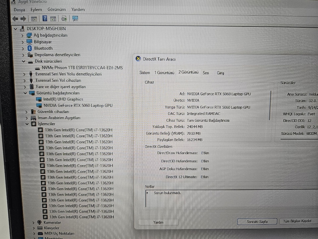318x239 pixels.
Task: Toggle the console tree toolbar icon
Action: (x=34, y=19)
